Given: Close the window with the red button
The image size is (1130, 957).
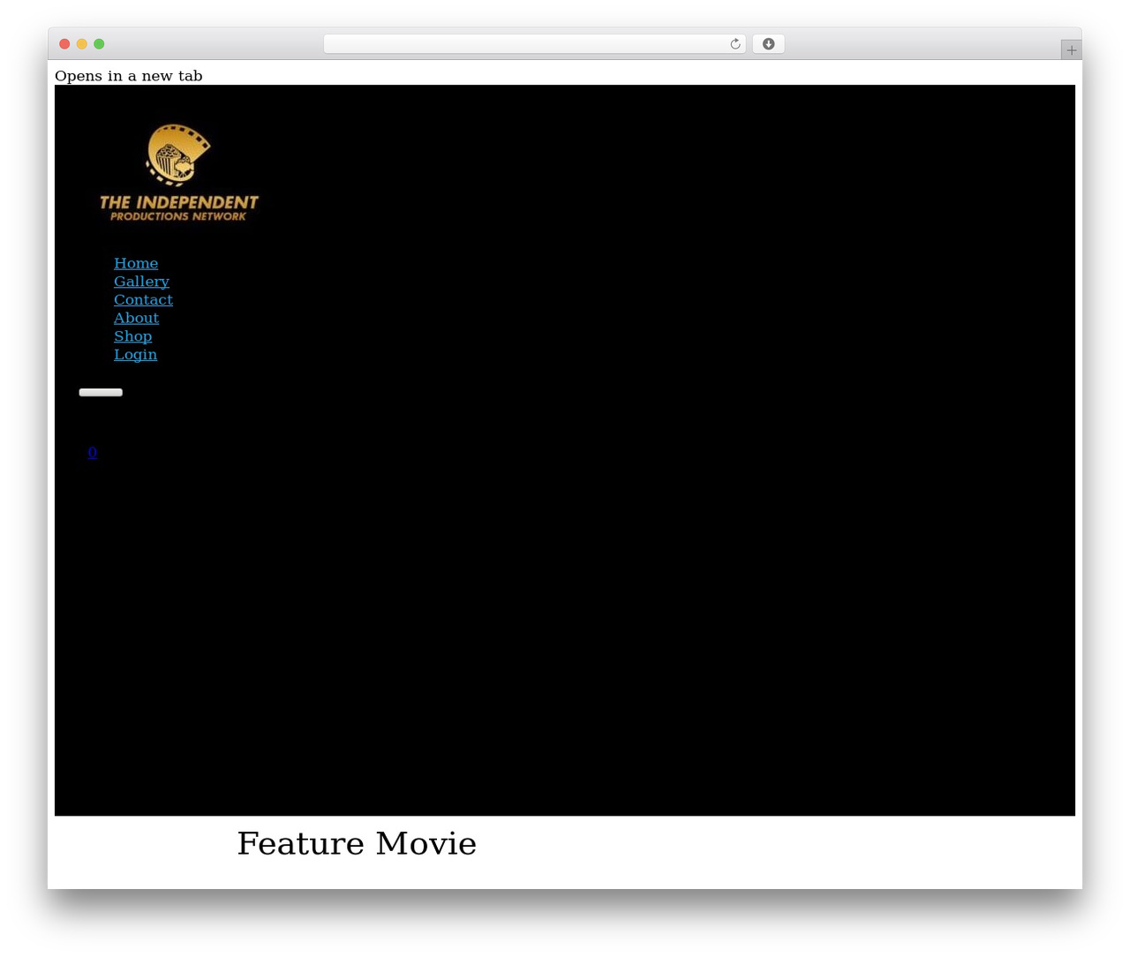Looking at the screenshot, I should pyautogui.click(x=64, y=44).
